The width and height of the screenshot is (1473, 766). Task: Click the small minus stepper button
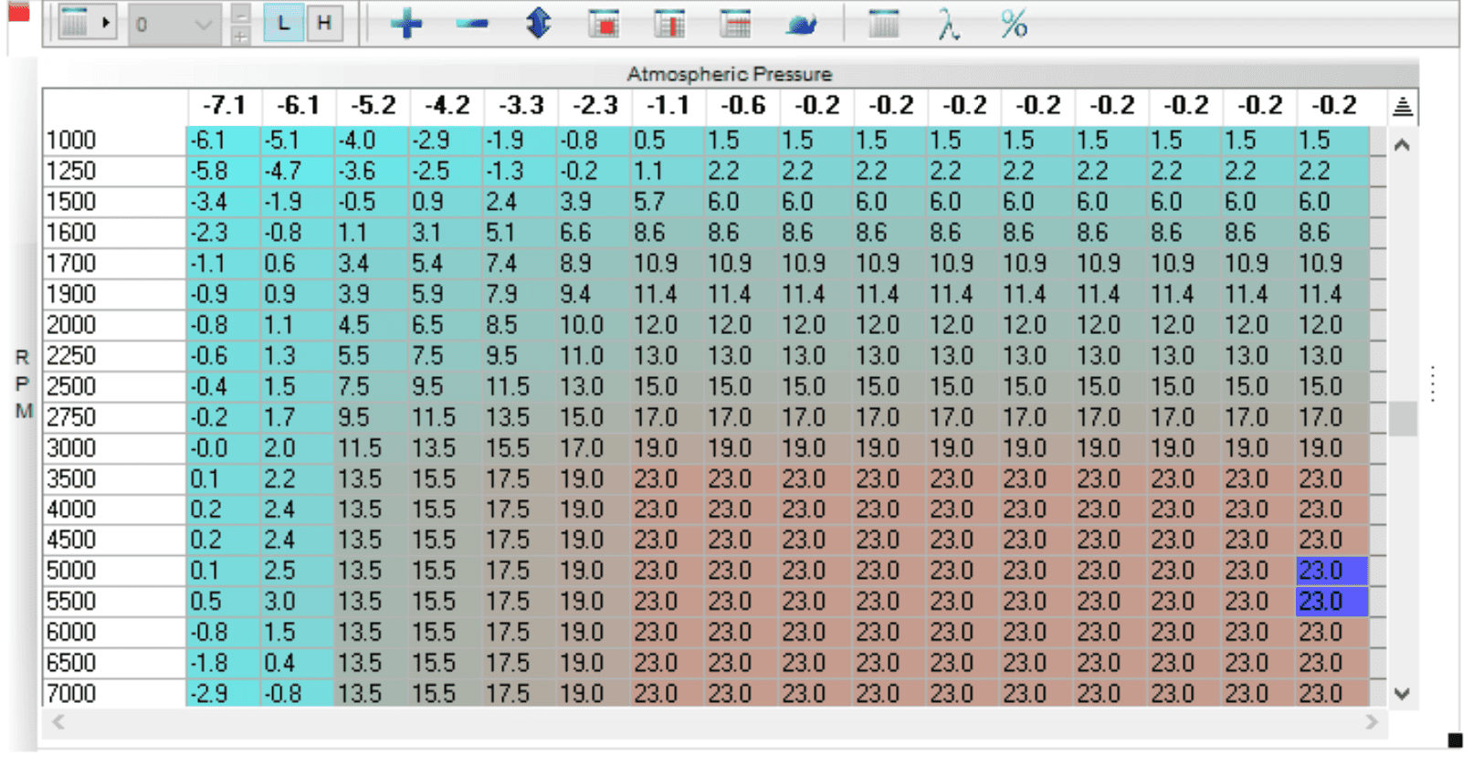click(240, 14)
